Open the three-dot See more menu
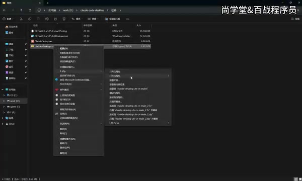This screenshot has height=181, width=302. [127, 19]
